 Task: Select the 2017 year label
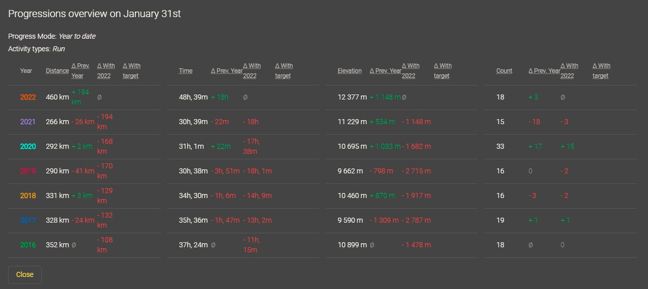[x=28, y=220]
